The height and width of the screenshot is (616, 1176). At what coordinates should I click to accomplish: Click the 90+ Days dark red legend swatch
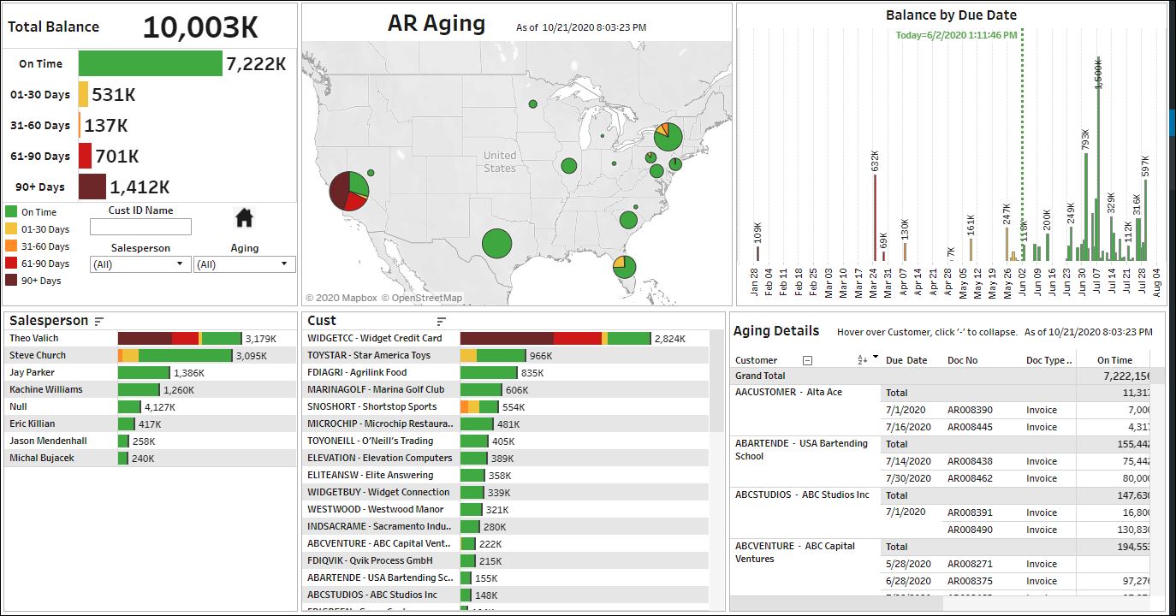coord(11,280)
